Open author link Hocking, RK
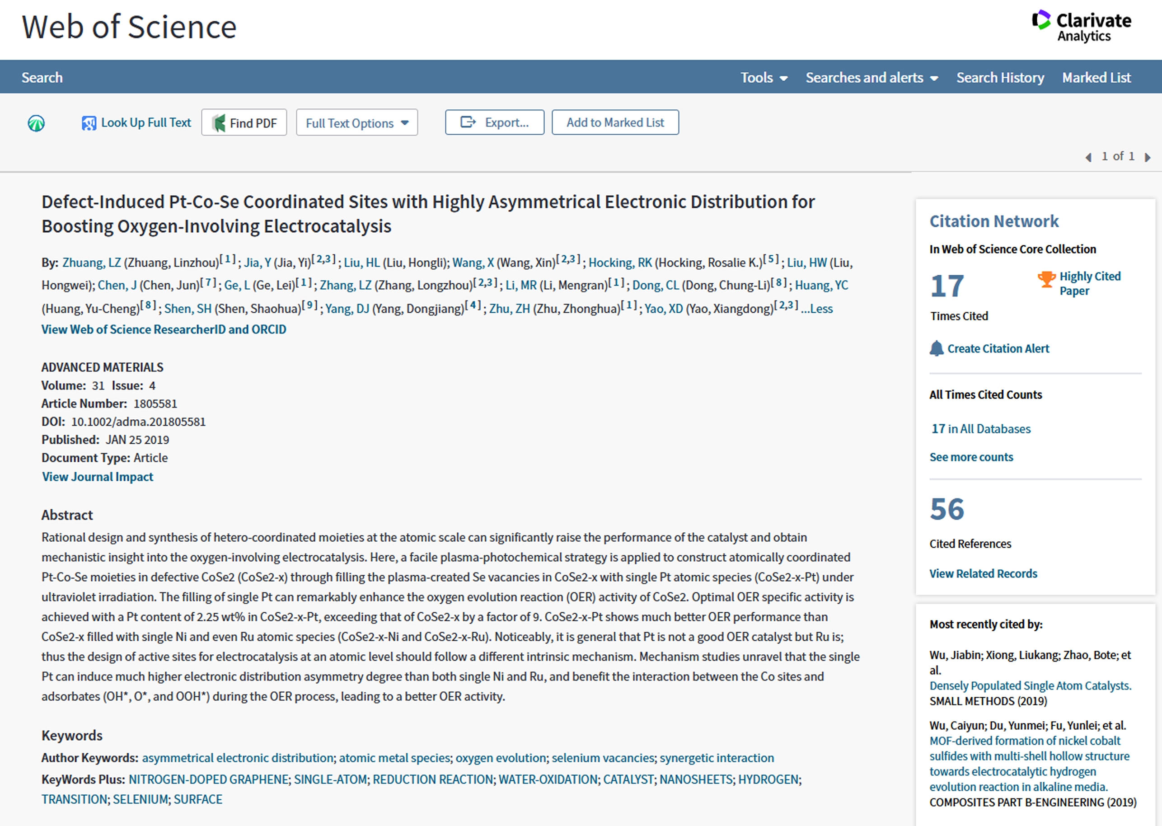This screenshot has width=1162, height=826. tap(620, 263)
